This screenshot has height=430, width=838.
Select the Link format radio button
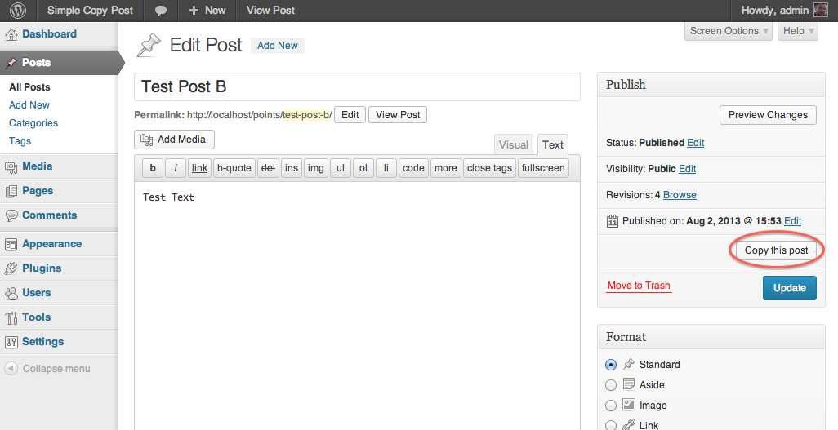click(611, 426)
